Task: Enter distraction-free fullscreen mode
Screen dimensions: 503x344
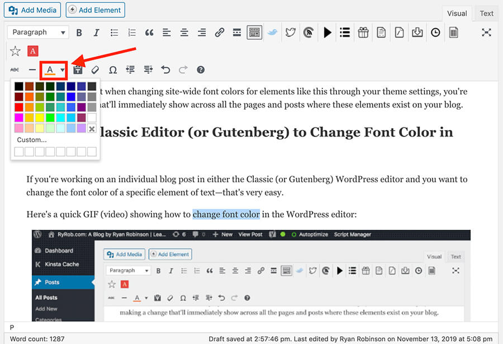Action: (x=486, y=32)
